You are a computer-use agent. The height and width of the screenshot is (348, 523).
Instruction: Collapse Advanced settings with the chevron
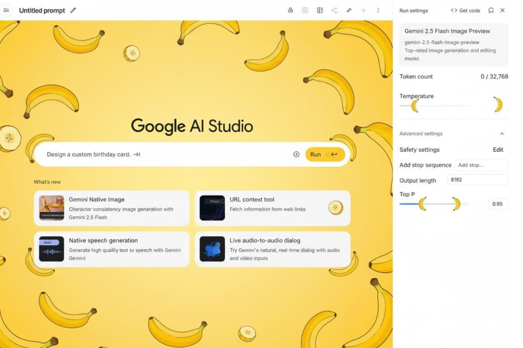[x=502, y=134]
